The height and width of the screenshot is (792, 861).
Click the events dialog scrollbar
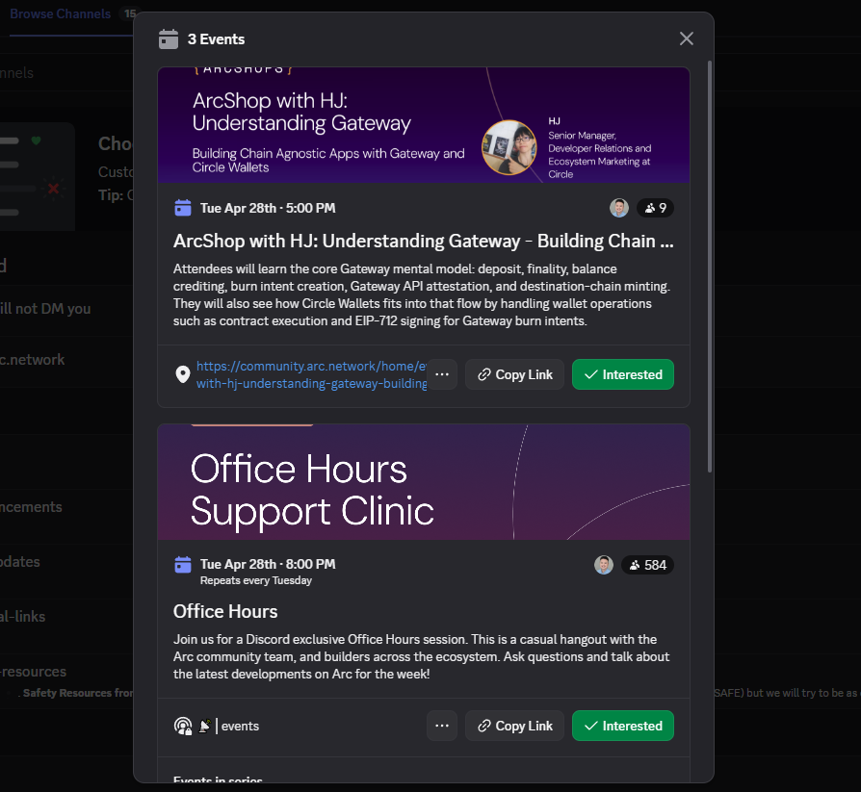[710, 267]
